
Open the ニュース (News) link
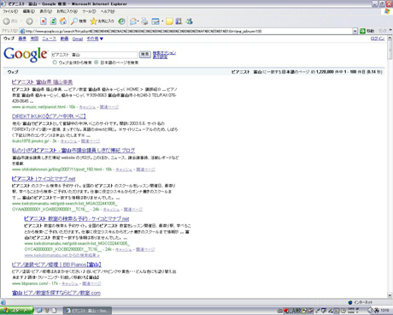pyautogui.click(x=49, y=39)
